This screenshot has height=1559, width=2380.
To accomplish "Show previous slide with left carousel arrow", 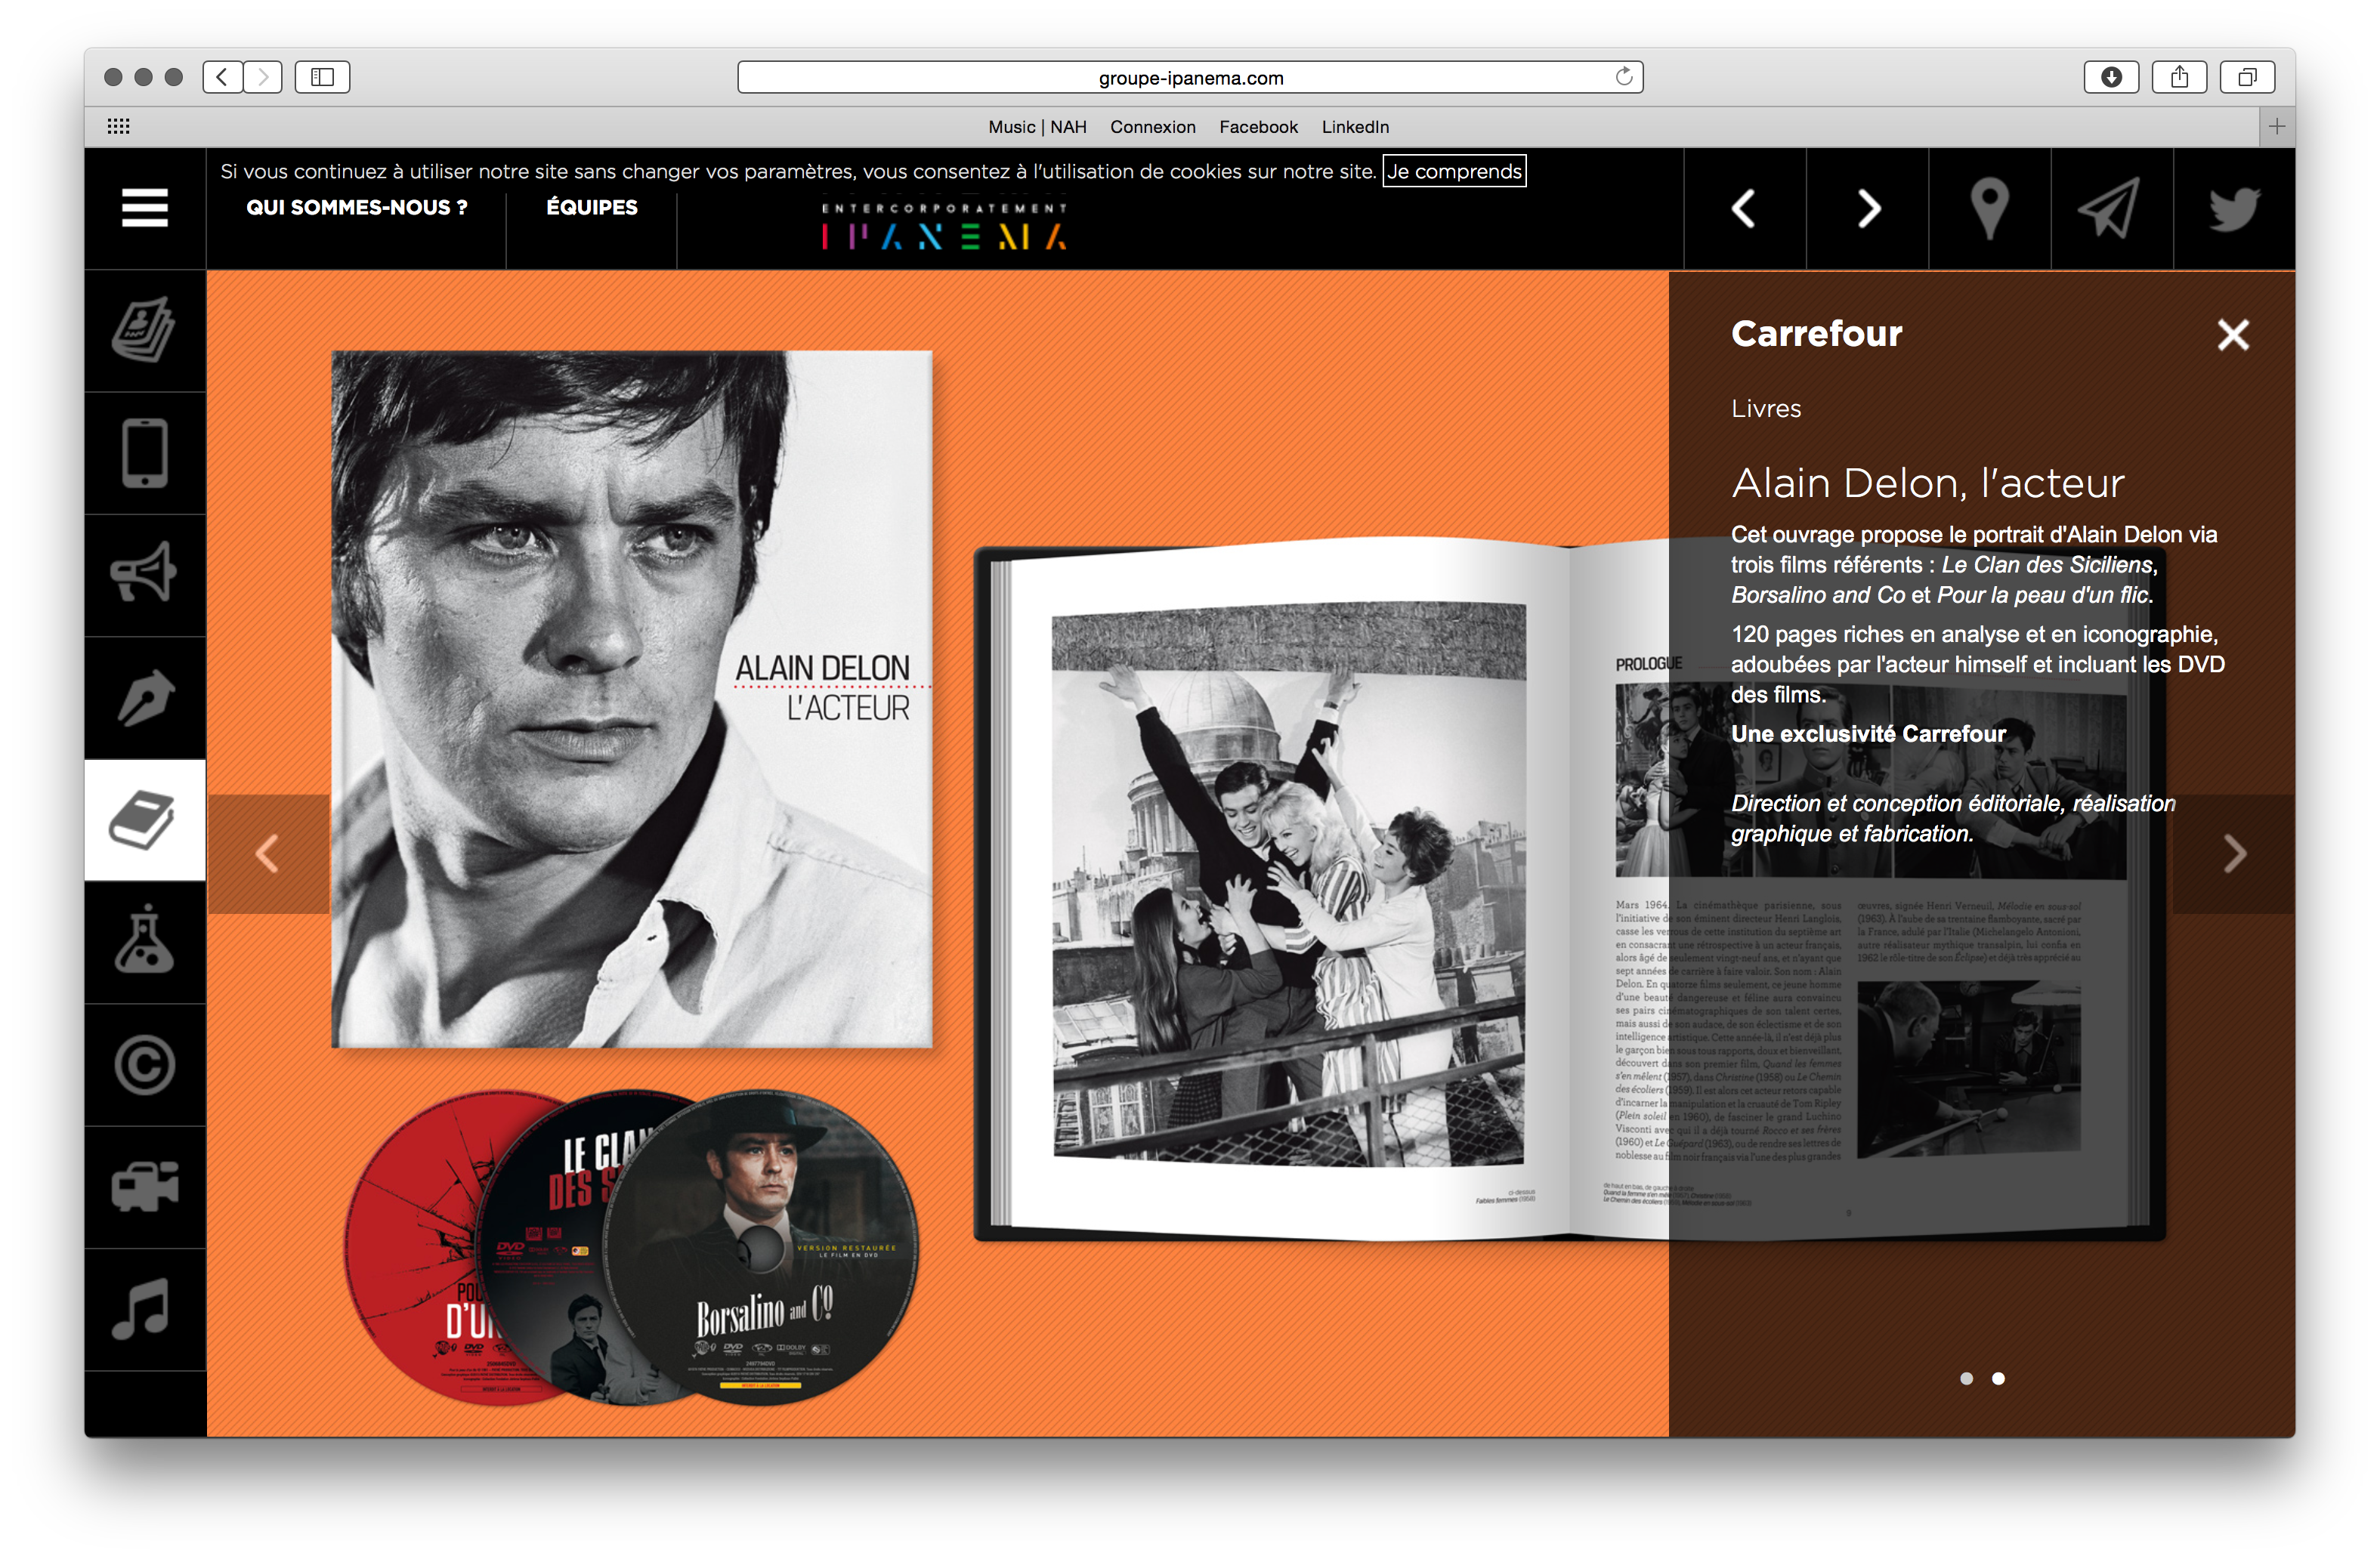I will [x=268, y=854].
